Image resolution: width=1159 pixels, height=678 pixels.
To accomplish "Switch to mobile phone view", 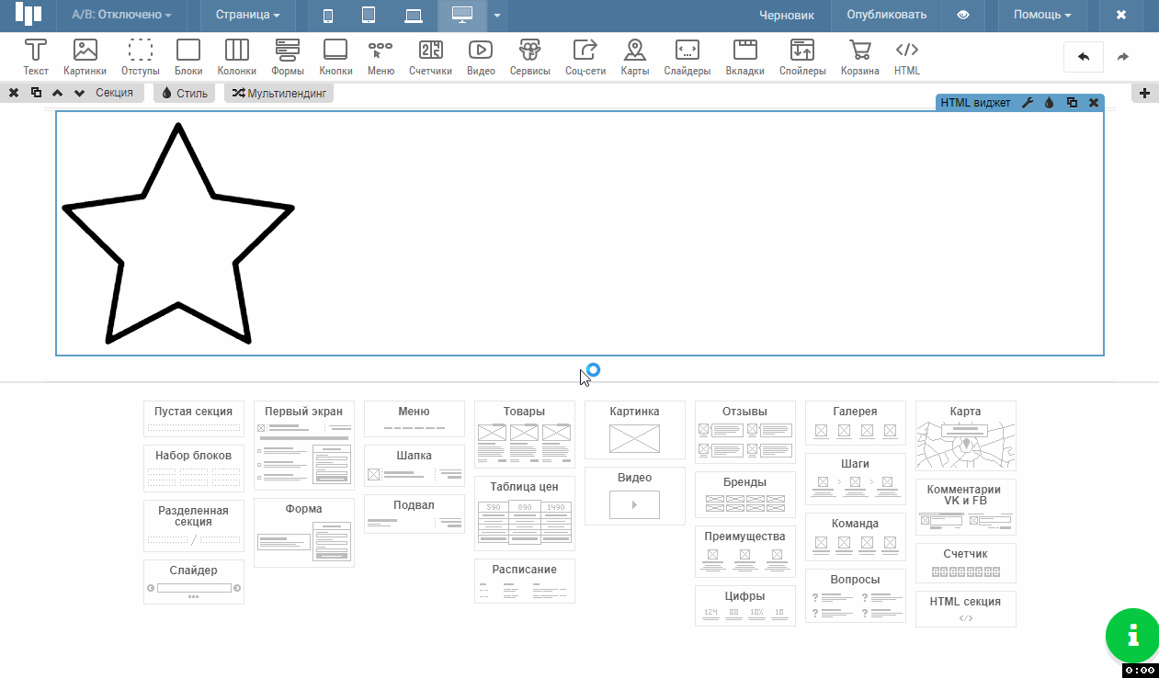I will tap(328, 15).
